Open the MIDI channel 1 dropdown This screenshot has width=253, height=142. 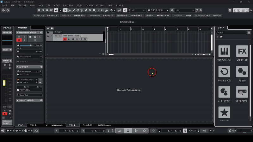(27, 83)
